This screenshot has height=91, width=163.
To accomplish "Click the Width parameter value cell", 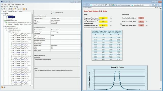I will (65, 47).
